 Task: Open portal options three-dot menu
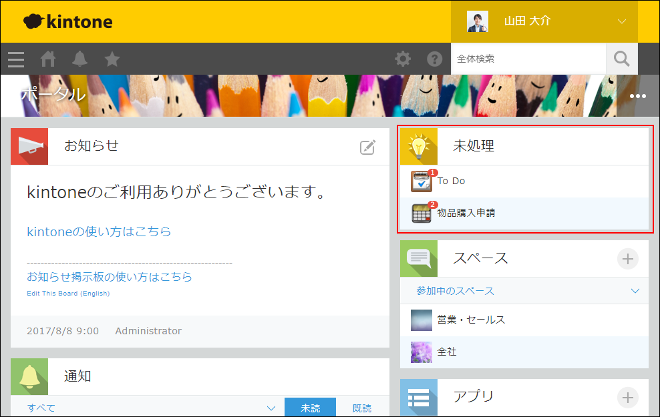point(637,96)
